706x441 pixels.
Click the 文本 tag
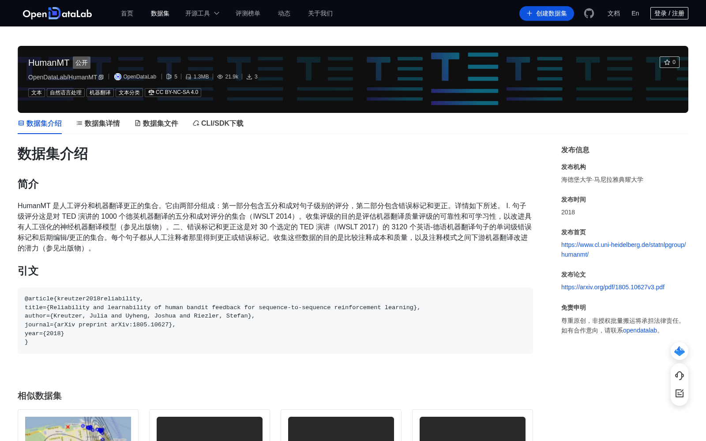click(37, 93)
